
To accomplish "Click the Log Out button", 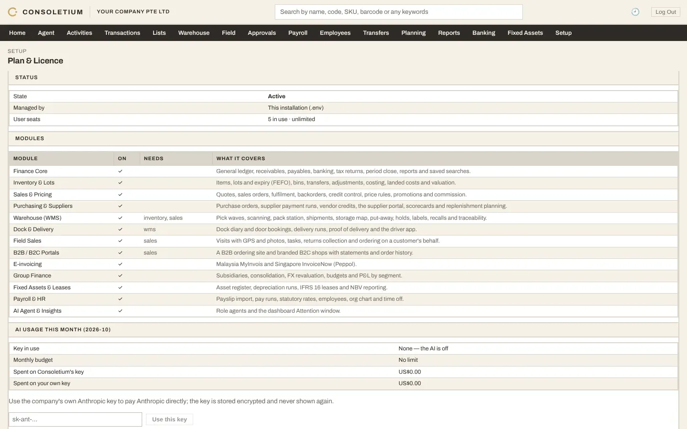I will tap(666, 12).
